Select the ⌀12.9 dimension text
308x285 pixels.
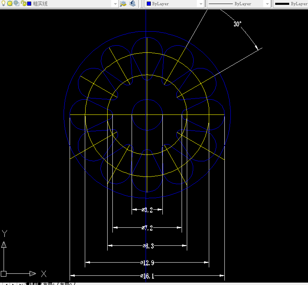[147, 263]
